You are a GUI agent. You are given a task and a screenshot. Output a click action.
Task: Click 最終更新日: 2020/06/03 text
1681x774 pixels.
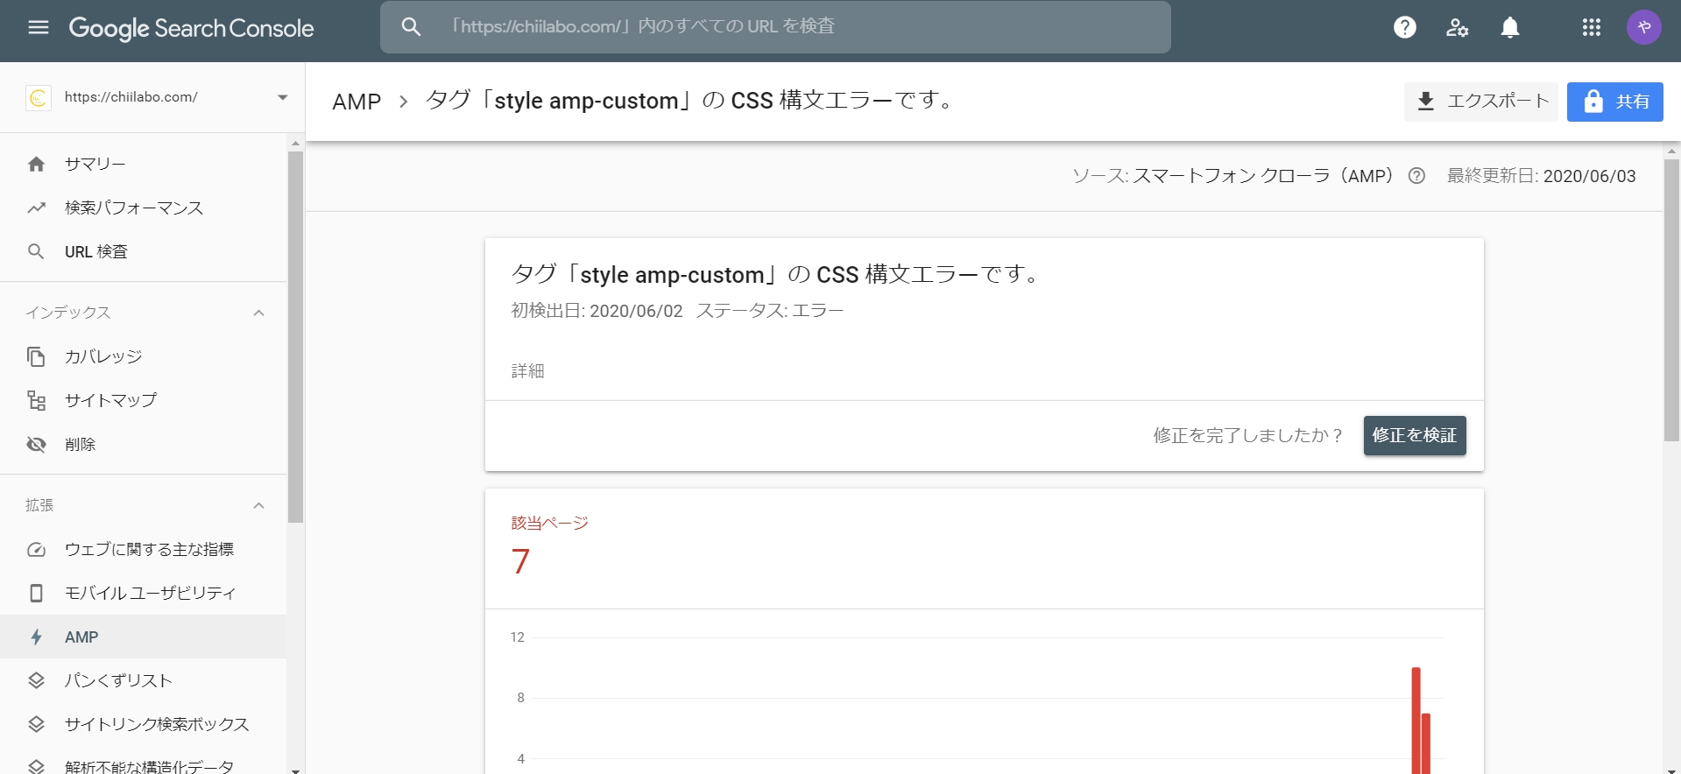(1541, 176)
